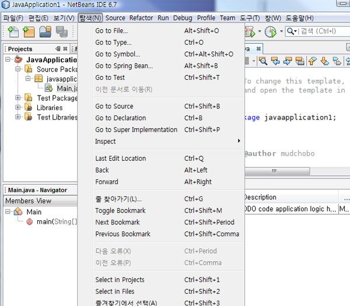Click the New File toolbar icon
The image size is (350, 306).
pyautogui.click(x=13, y=31)
